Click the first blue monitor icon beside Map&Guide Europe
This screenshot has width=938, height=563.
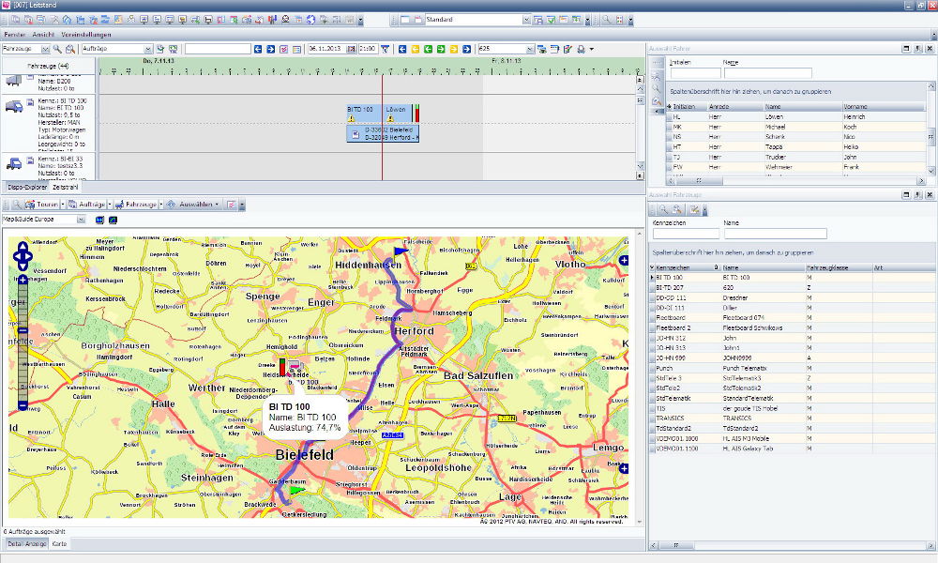tap(100, 221)
